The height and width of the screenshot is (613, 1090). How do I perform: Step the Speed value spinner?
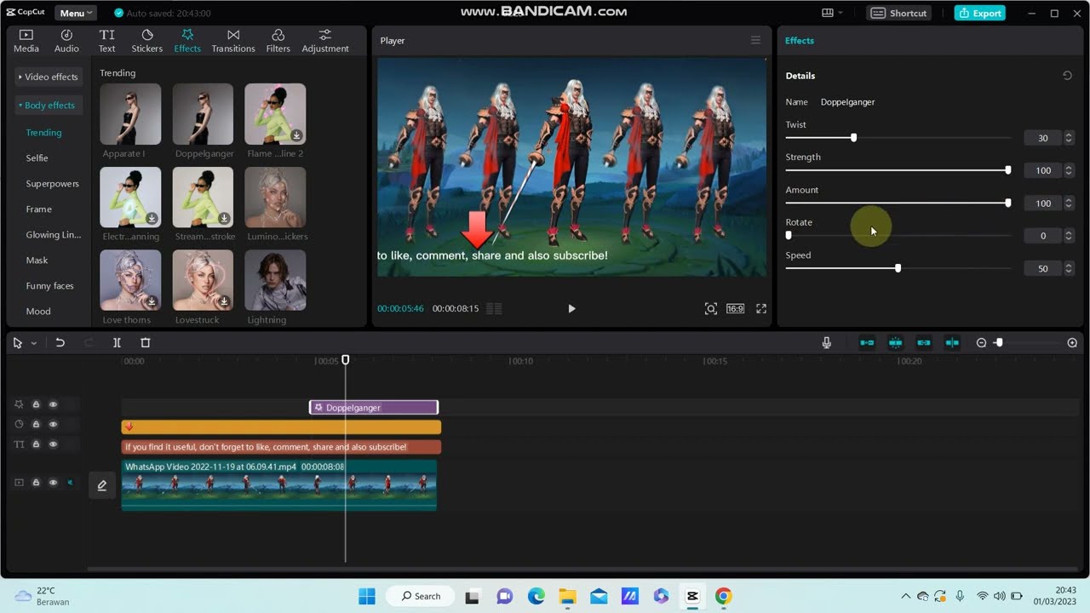tap(1069, 268)
